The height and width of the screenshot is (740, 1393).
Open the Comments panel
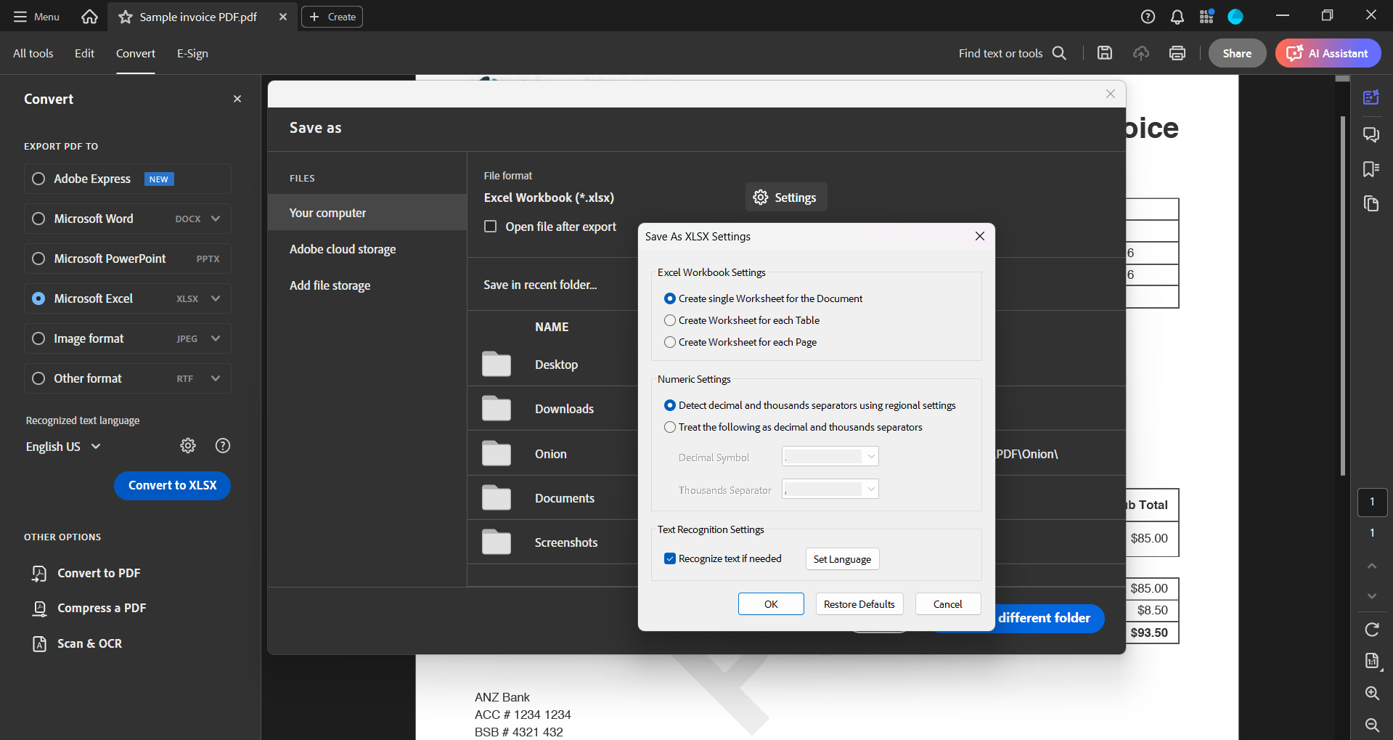pyautogui.click(x=1371, y=134)
